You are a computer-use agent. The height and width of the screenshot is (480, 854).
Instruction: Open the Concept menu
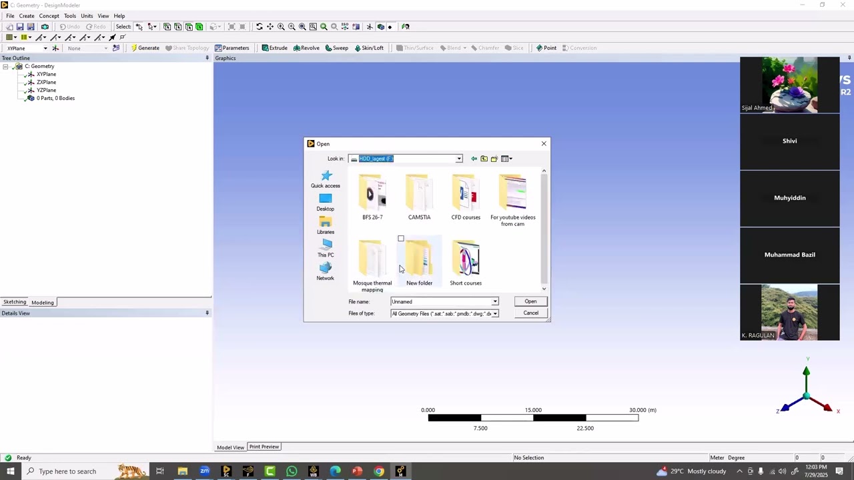49,16
